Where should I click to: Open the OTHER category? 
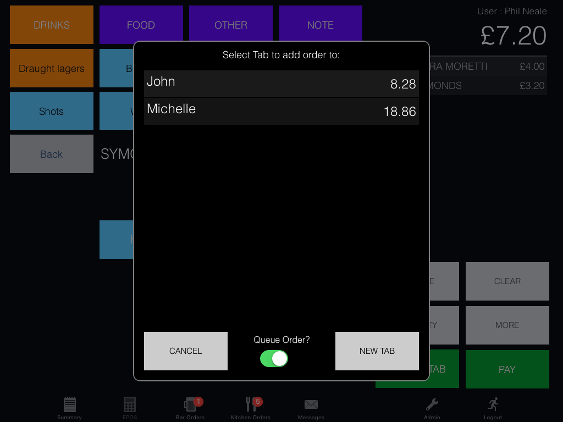[x=230, y=25]
